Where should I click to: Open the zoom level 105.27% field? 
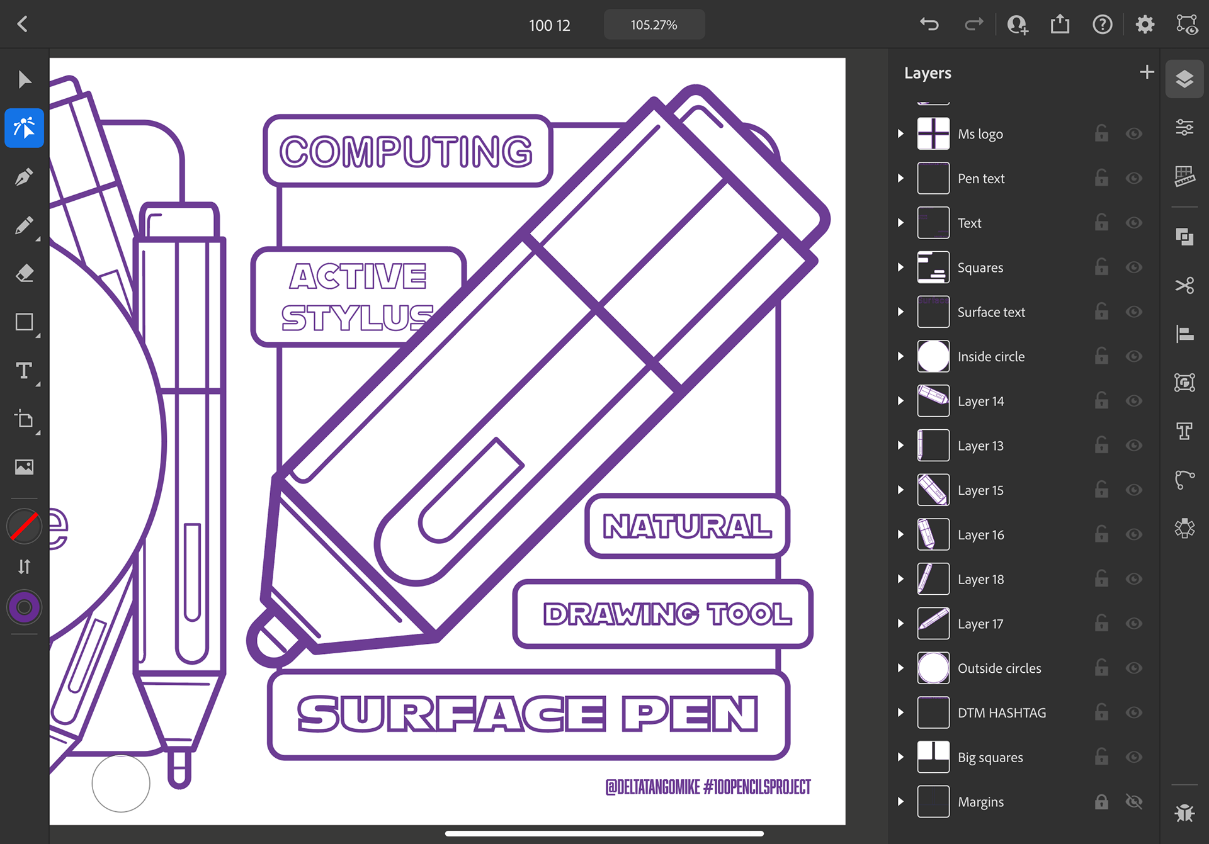(654, 25)
